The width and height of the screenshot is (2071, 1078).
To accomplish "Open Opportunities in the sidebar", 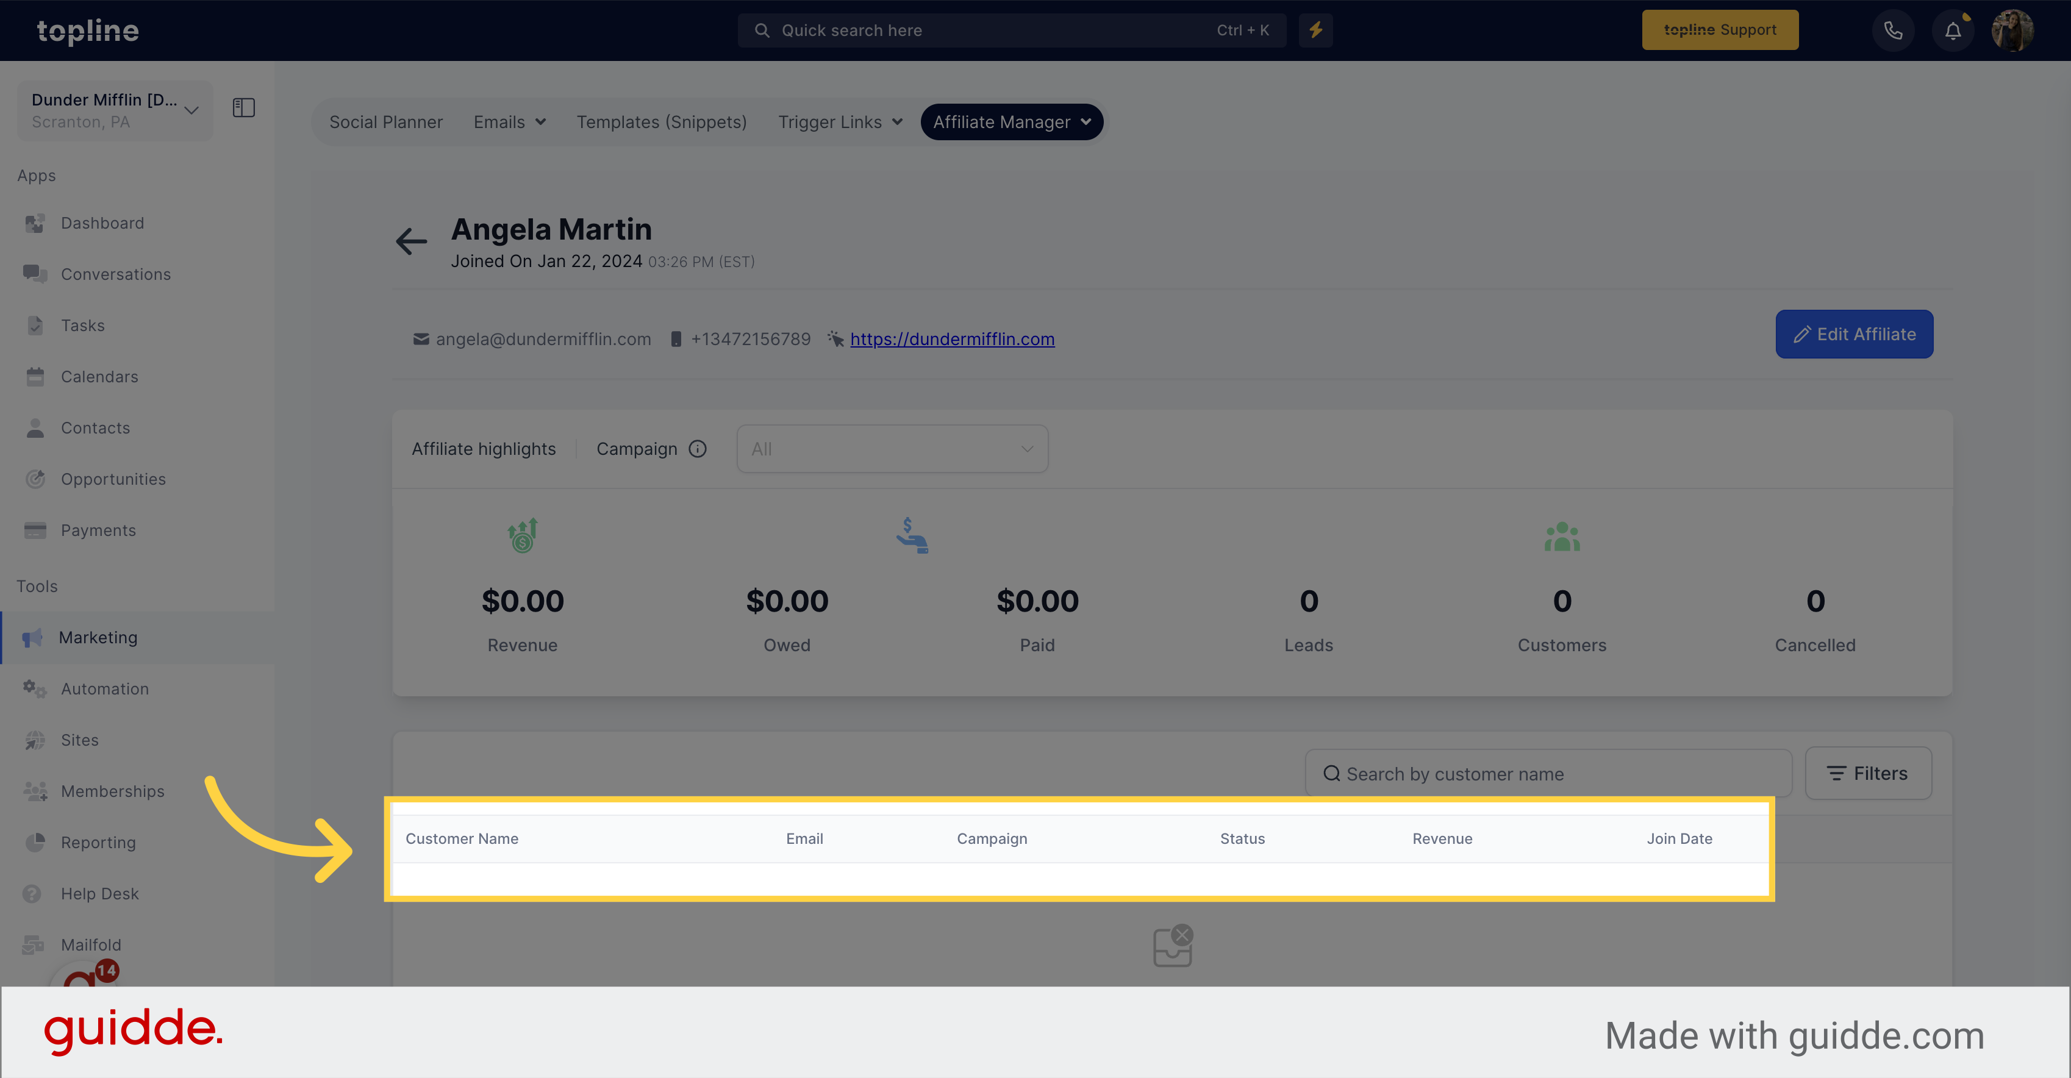I will 113,479.
